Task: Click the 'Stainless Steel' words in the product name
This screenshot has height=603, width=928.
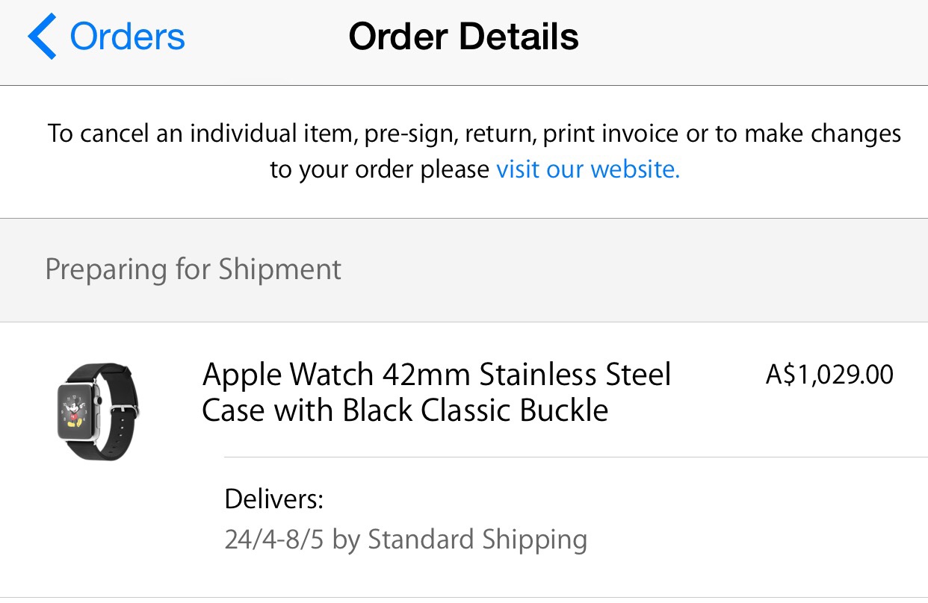Action: [x=575, y=375]
